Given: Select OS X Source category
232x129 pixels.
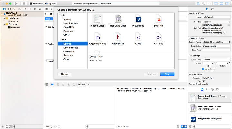Looking at the screenshot, I should [72, 44].
